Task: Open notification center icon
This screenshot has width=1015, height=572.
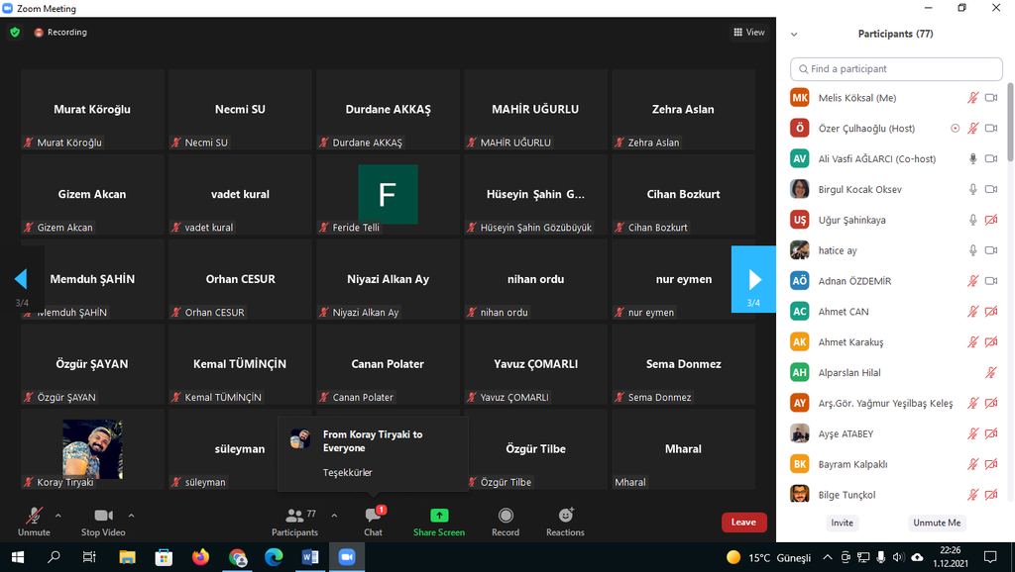Action: point(990,557)
